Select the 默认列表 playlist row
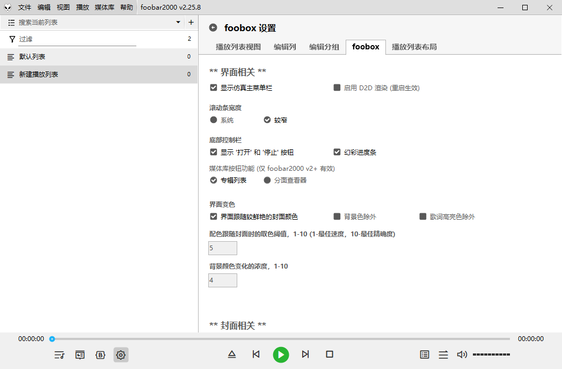 tap(99, 57)
